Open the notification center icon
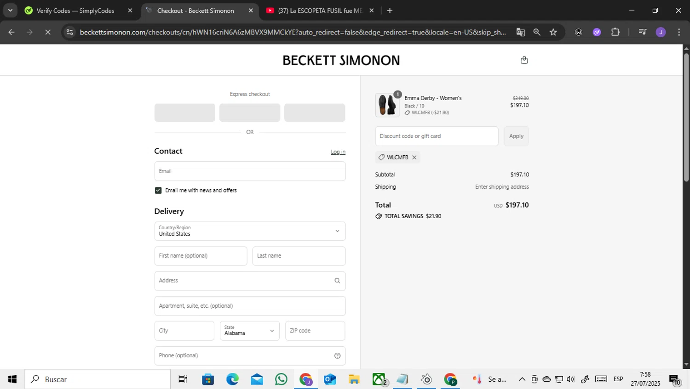Screen dimensions: 690x389 (x=675, y=380)
